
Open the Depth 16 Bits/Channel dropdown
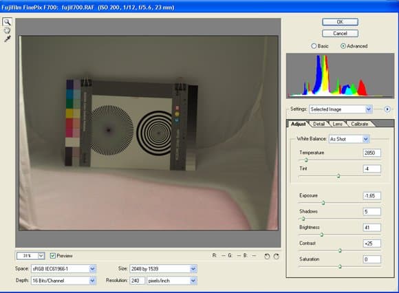pyautogui.click(x=63, y=281)
